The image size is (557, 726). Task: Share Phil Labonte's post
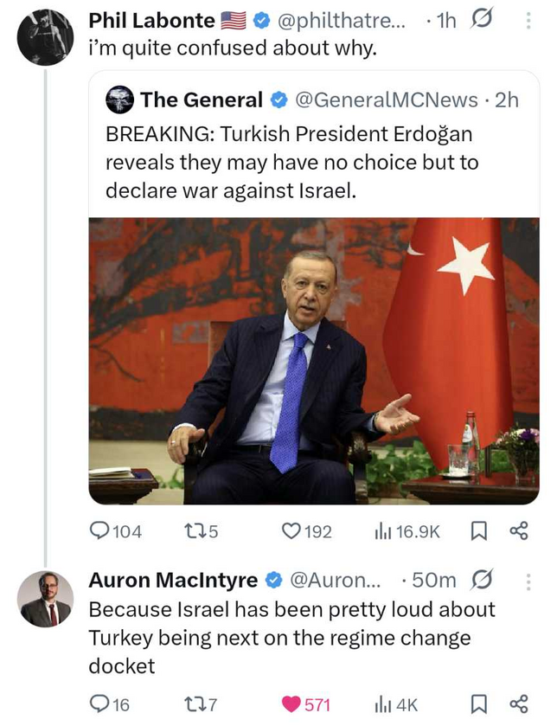519,531
